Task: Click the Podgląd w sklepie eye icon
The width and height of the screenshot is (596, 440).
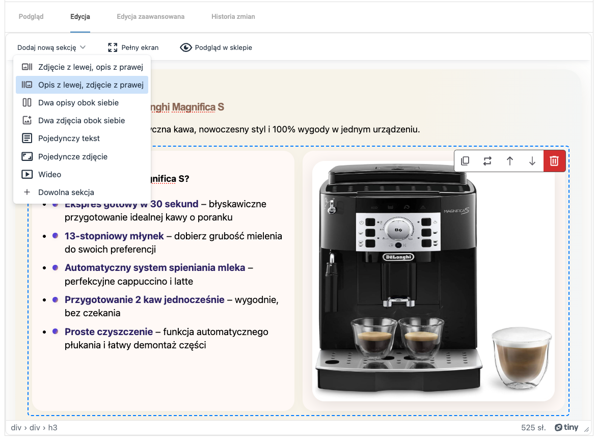Action: pos(186,47)
